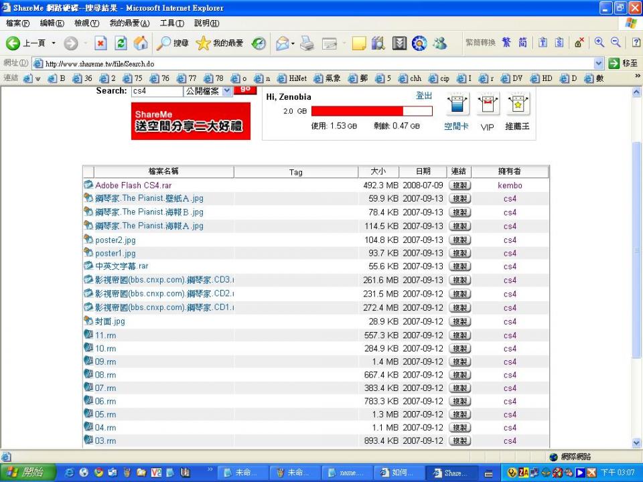
Task: Zoom in with plus magnifier icon
Action: (x=599, y=42)
